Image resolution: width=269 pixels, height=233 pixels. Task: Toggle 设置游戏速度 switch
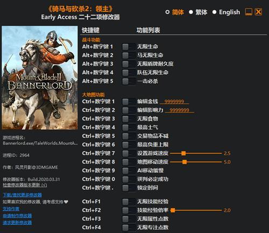tap(129, 153)
